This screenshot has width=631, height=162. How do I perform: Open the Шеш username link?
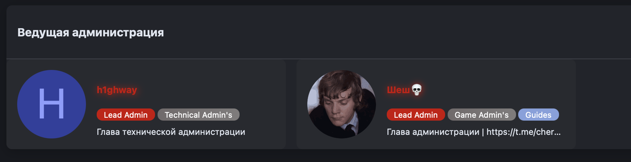coord(398,90)
